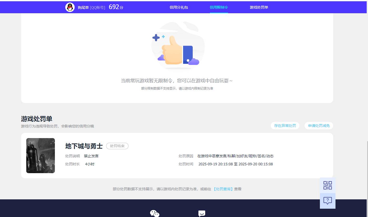Click the 狗尾草 account name

[x=83, y=8]
